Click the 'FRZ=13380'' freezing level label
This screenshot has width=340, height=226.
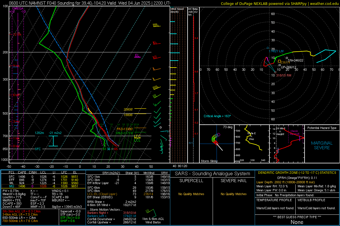point(125,129)
